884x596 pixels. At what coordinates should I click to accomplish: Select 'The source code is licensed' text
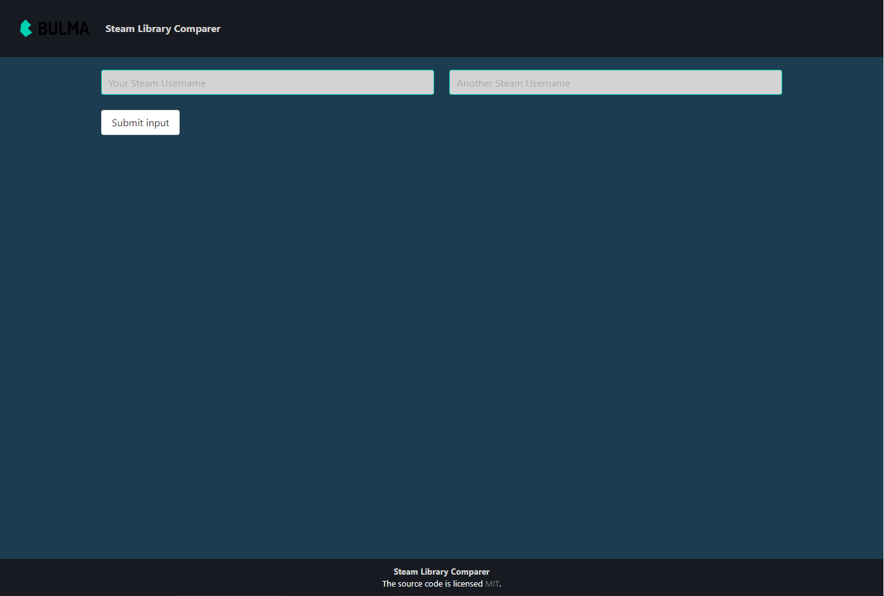(x=432, y=583)
